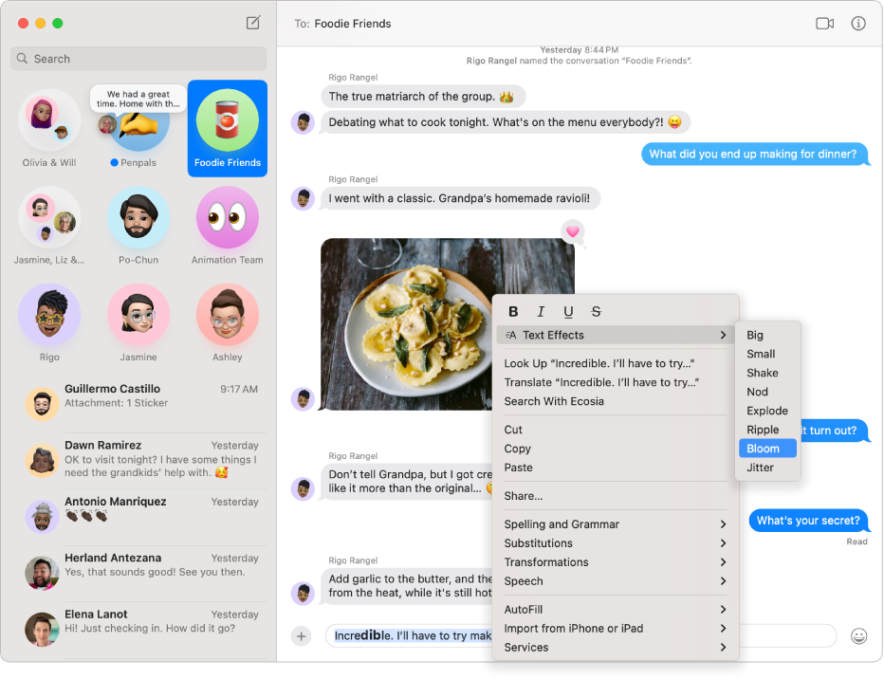Compose a new message

(x=252, y=22)
